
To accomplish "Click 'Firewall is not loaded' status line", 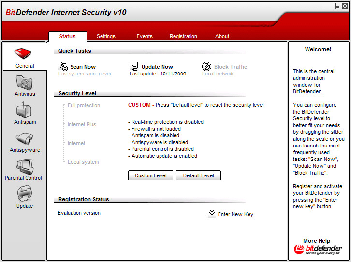I will [x=154, y=129].
